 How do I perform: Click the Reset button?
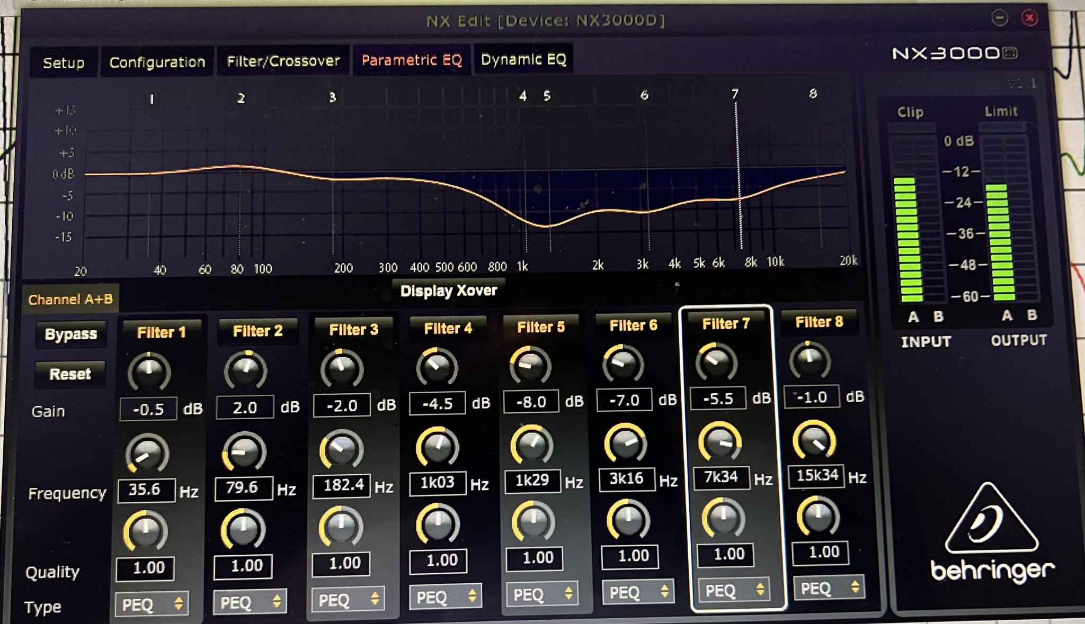click(x=70, y=374)
